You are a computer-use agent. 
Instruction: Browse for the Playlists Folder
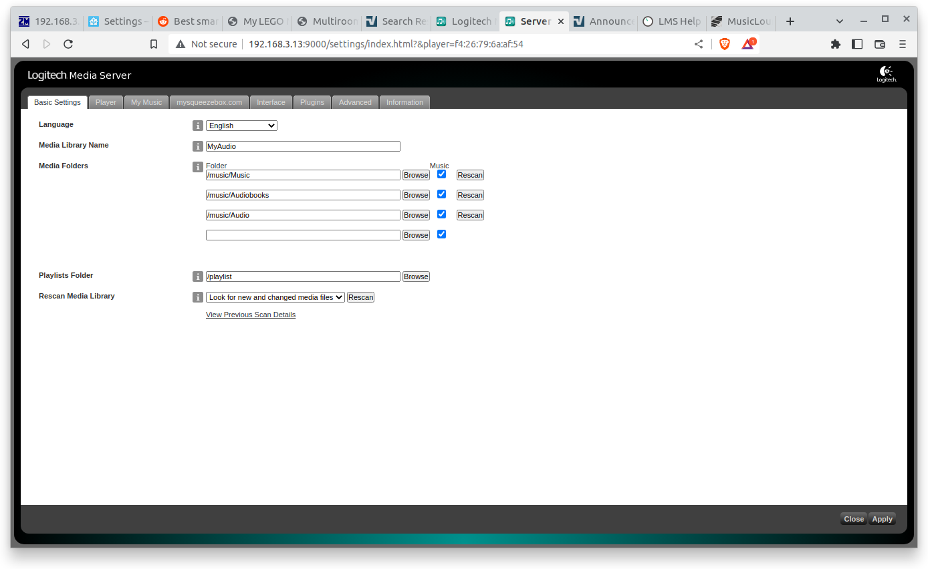click(x=416, y=276)
